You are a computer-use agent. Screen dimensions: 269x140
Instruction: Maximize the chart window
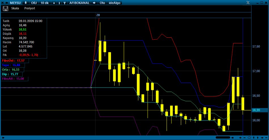262,3
